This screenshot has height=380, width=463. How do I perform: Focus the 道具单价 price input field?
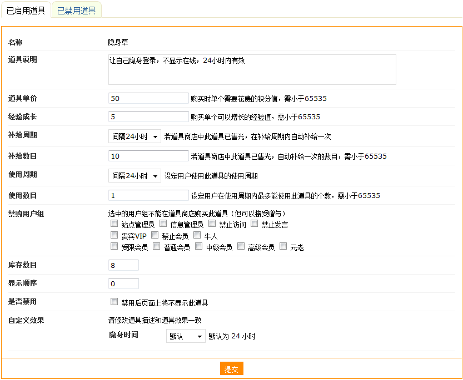[148, 98]
